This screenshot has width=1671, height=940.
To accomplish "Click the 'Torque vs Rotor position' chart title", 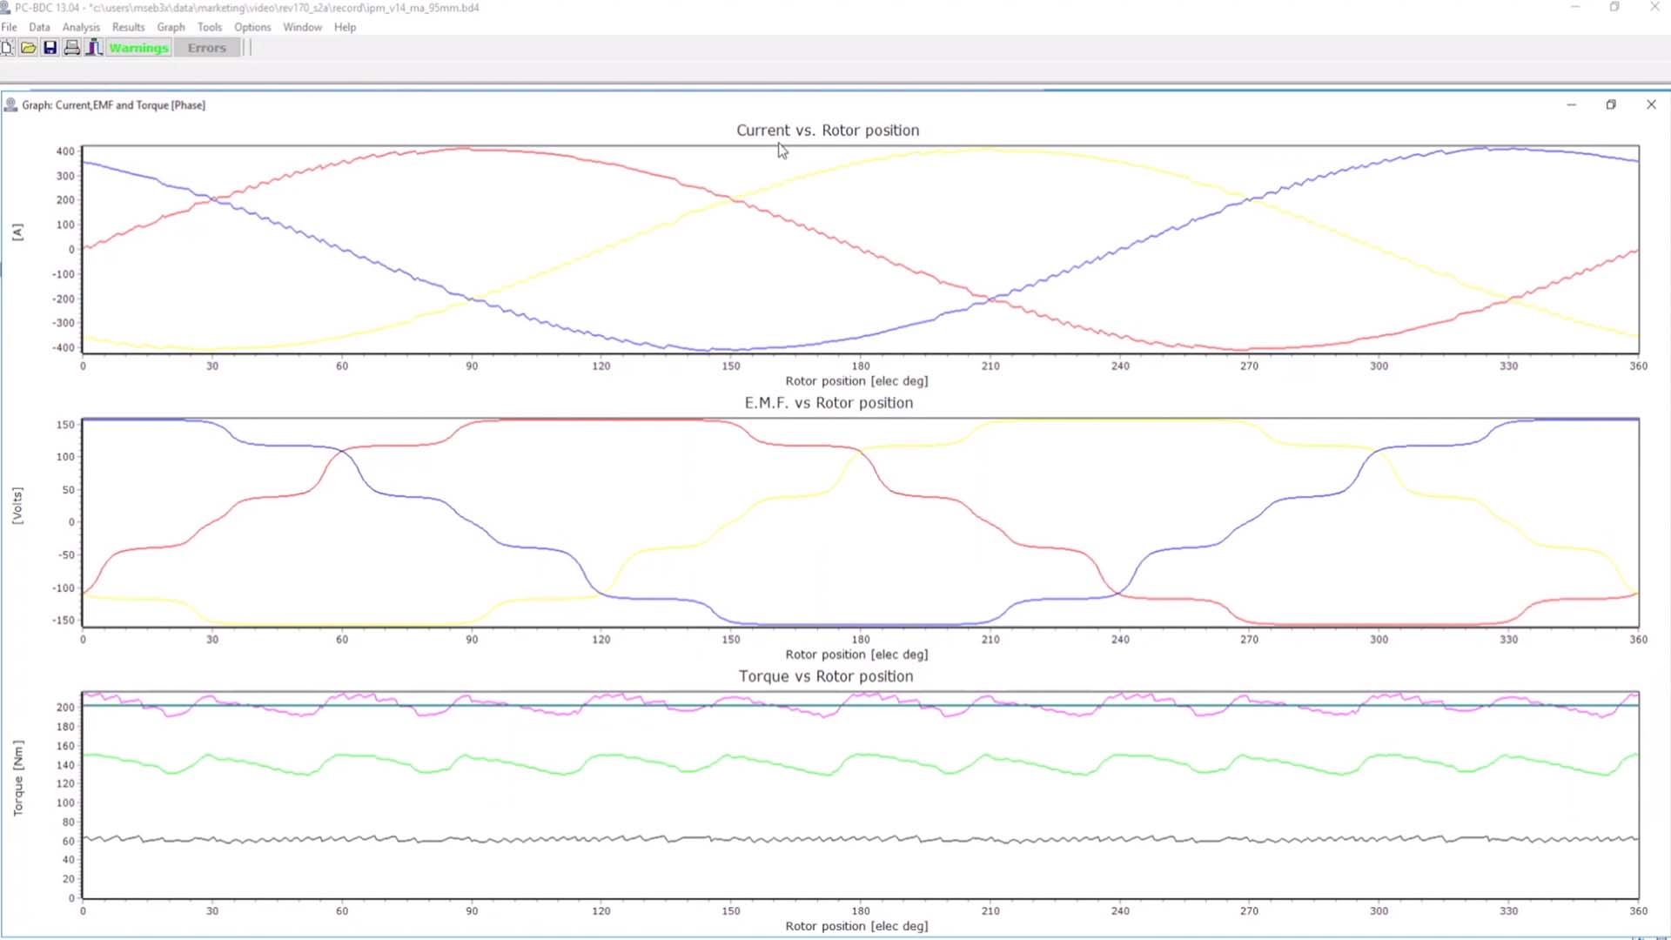I will [826, 676].
